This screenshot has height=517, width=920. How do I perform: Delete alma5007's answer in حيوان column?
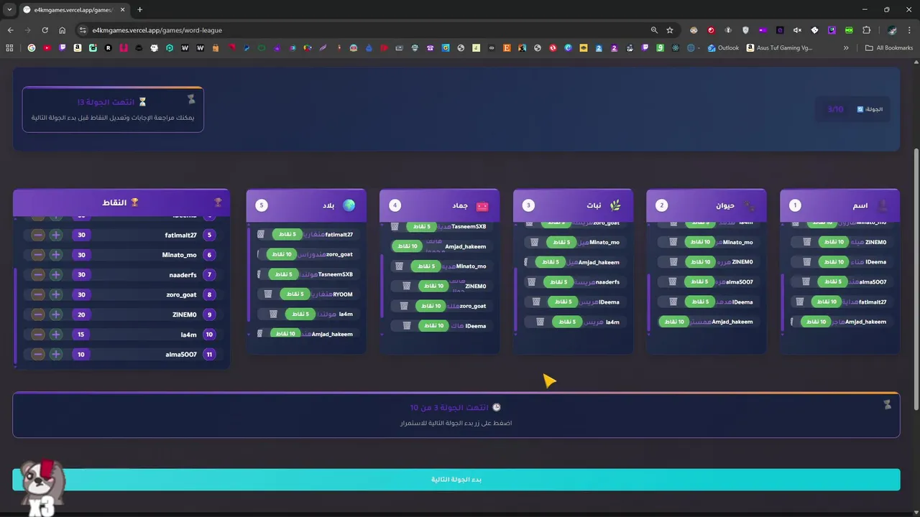(x=673, y=282)
